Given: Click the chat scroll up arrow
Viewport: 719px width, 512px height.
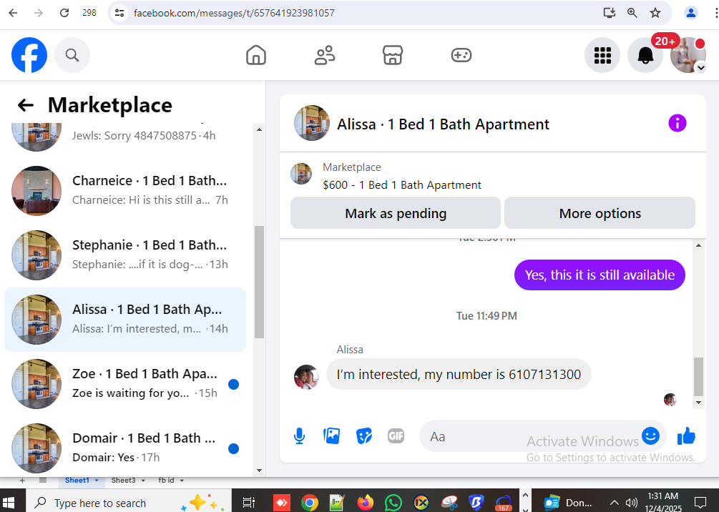Looking at the screenshot, I should (x=698, y=246).
